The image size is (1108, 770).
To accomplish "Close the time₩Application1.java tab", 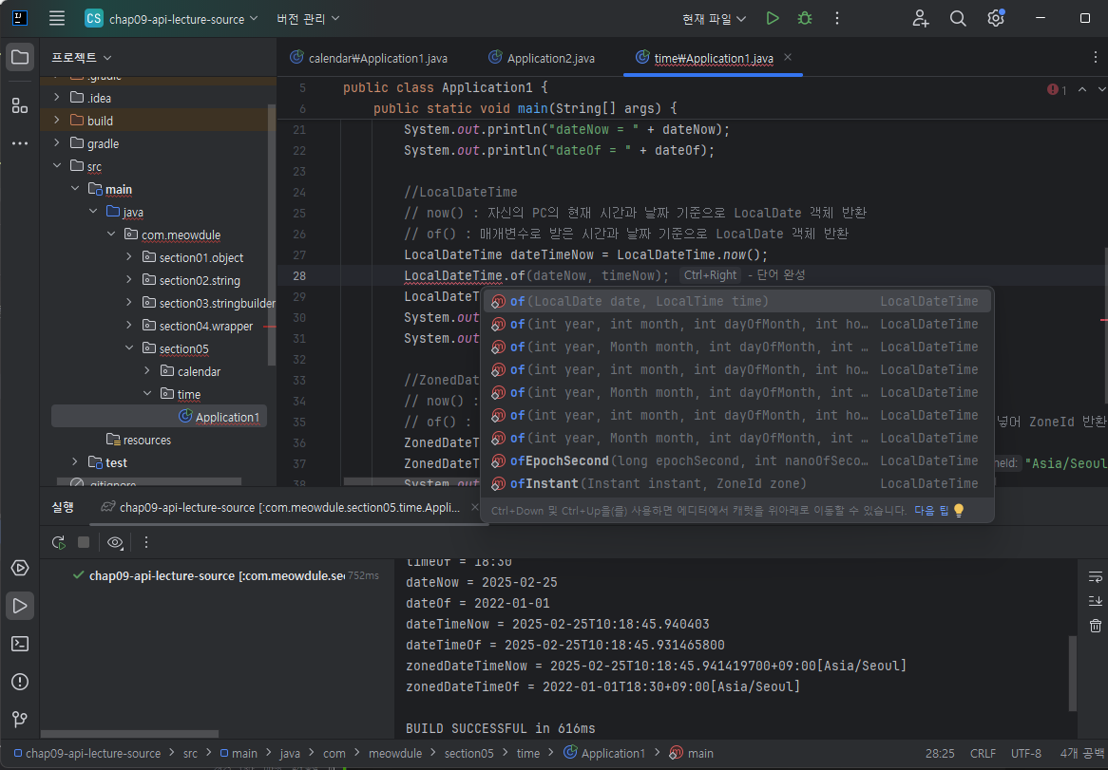I will 788,57.
